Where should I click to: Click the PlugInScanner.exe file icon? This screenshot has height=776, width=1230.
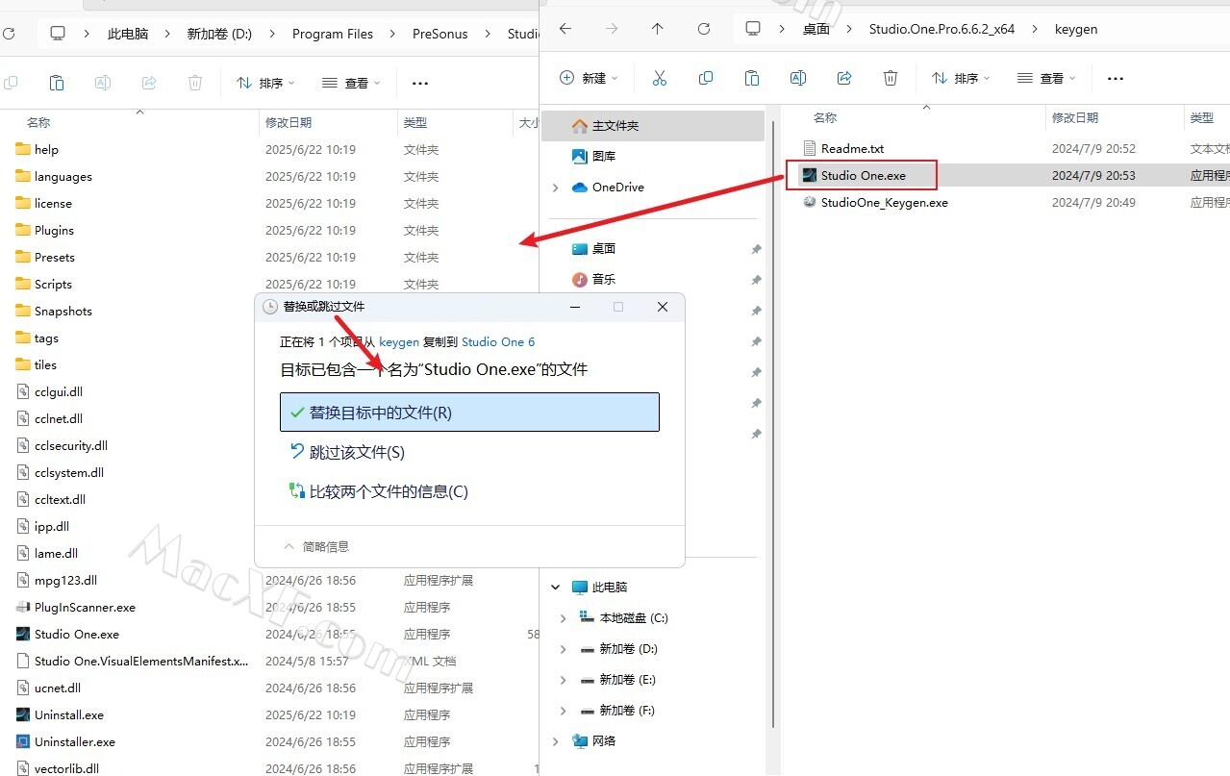click(x=24, y=608)
